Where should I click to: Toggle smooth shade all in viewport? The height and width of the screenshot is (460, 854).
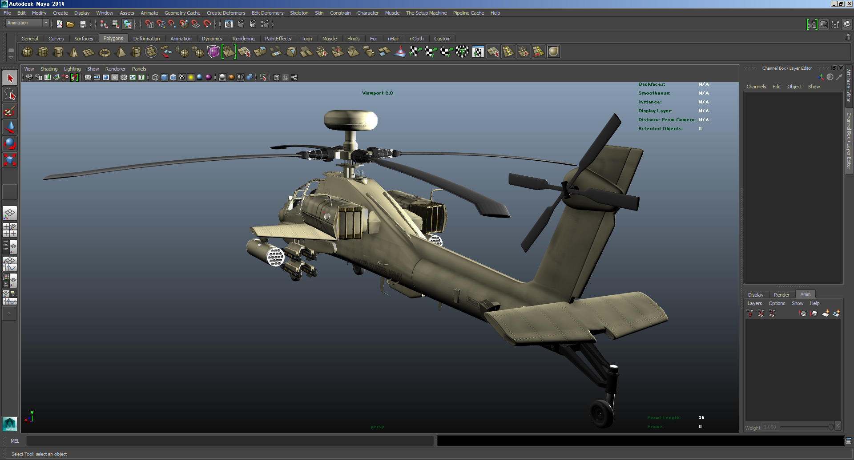[164, 77]
